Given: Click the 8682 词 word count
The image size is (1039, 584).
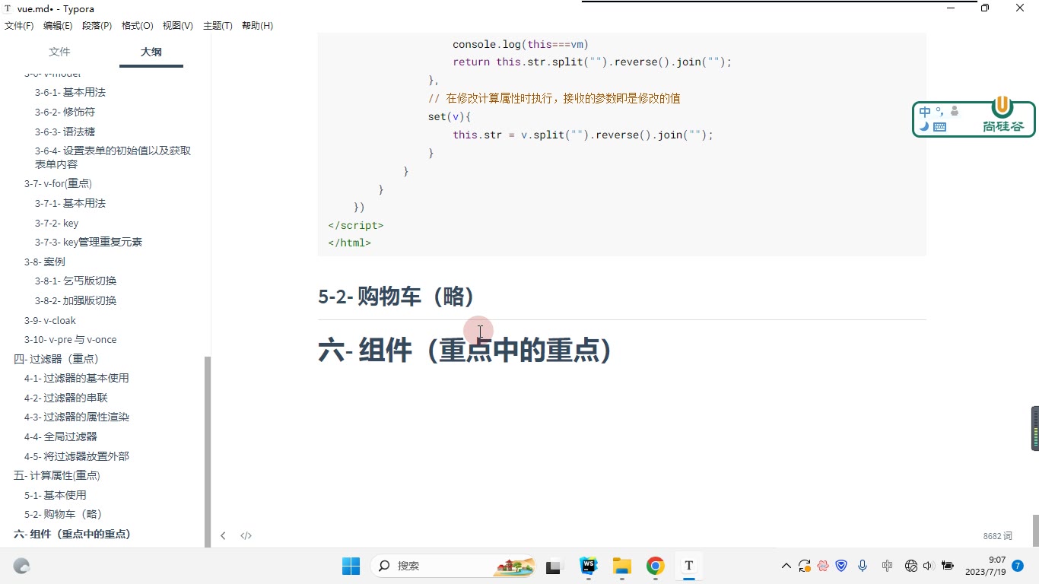Looking at the screenshot, I should pyautogui.click(x=997, y=536).
